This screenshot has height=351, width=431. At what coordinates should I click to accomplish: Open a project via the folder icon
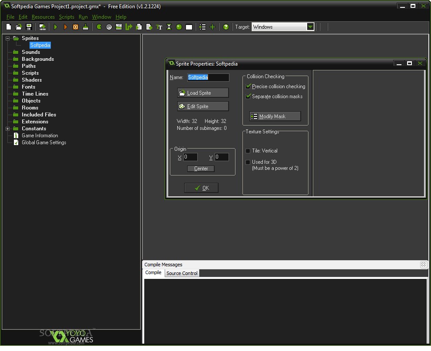click(18, 27)
